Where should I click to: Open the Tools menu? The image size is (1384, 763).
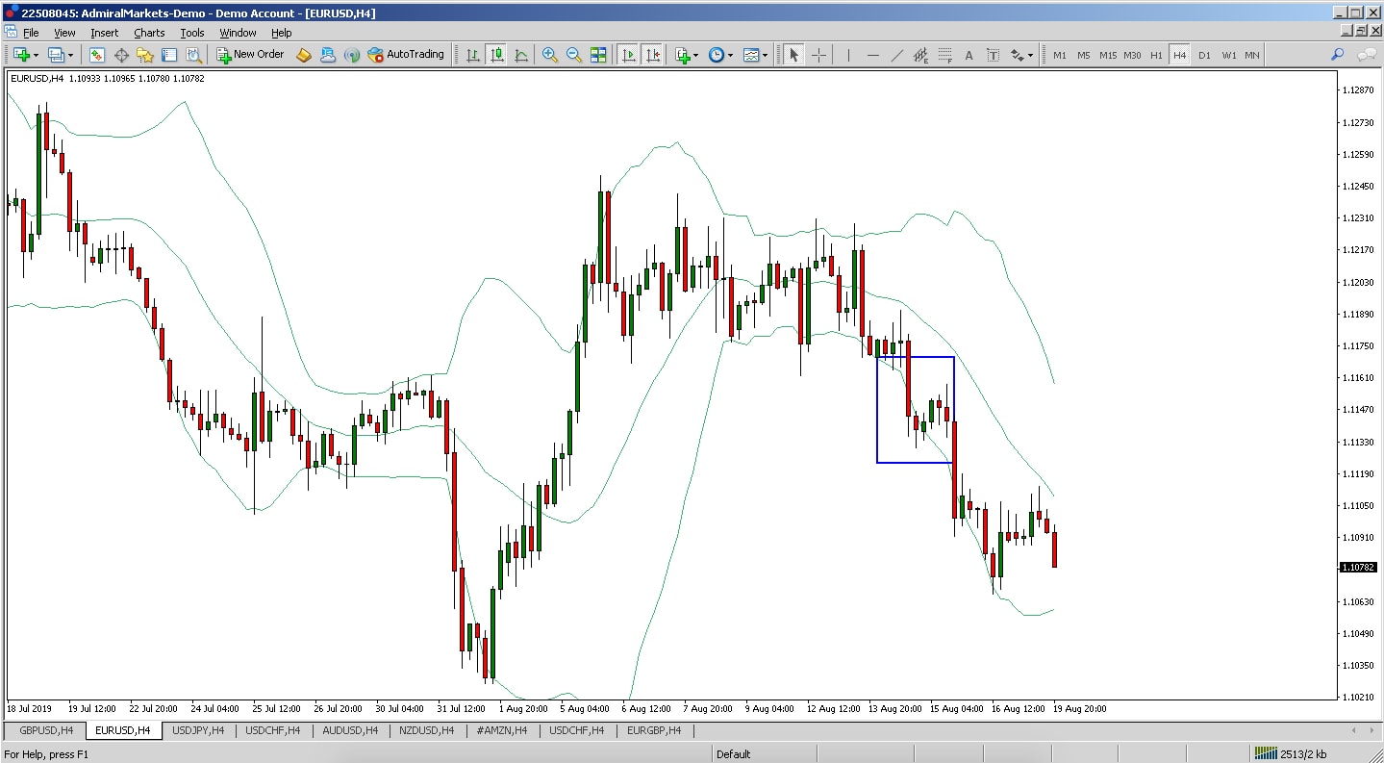(192, 33)
